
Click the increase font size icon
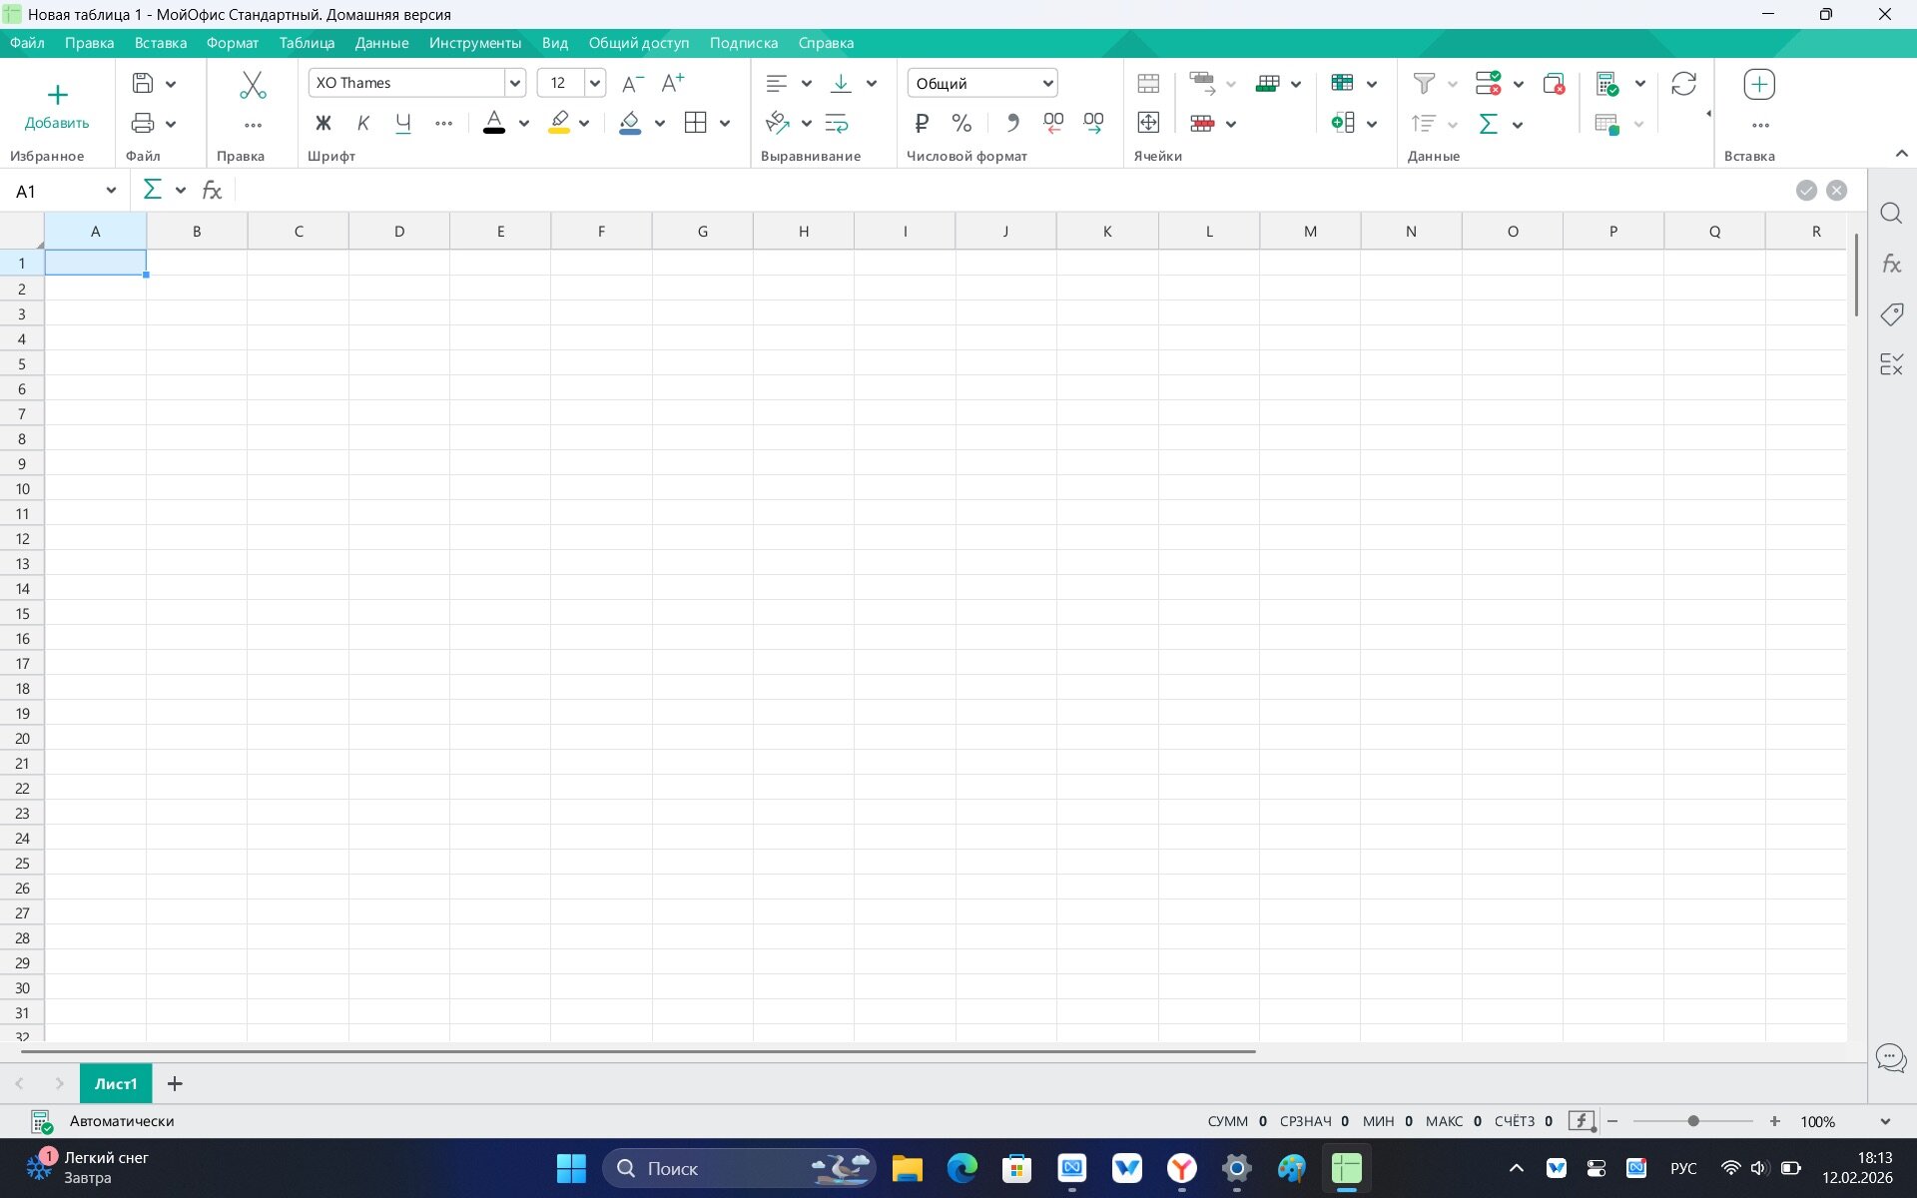[x=674, y=83]
